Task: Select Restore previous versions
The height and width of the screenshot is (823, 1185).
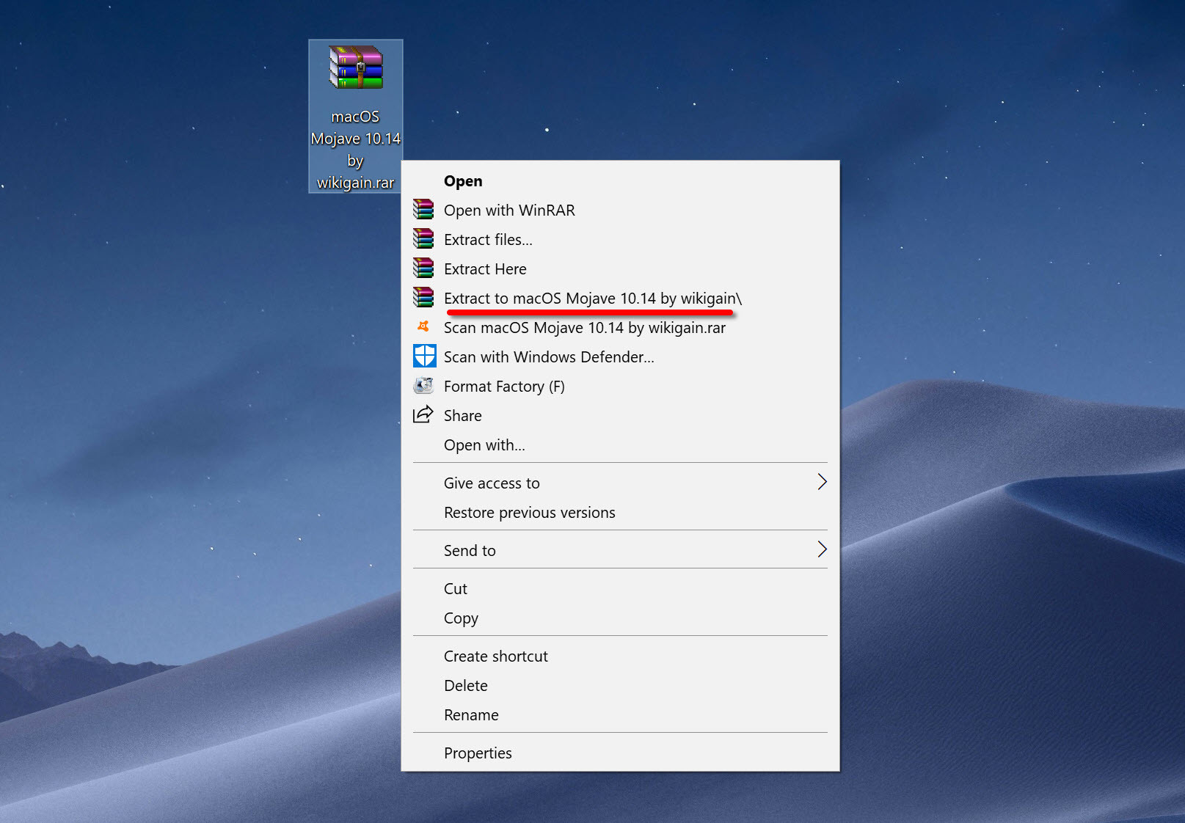Action: [529, 513]
